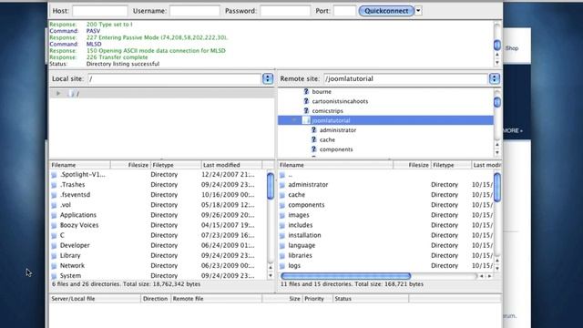Image resolution: width=583 pixels, height=328 pixels.
Task: Click folder icon of .Trashes local entry
Action: 55,185
